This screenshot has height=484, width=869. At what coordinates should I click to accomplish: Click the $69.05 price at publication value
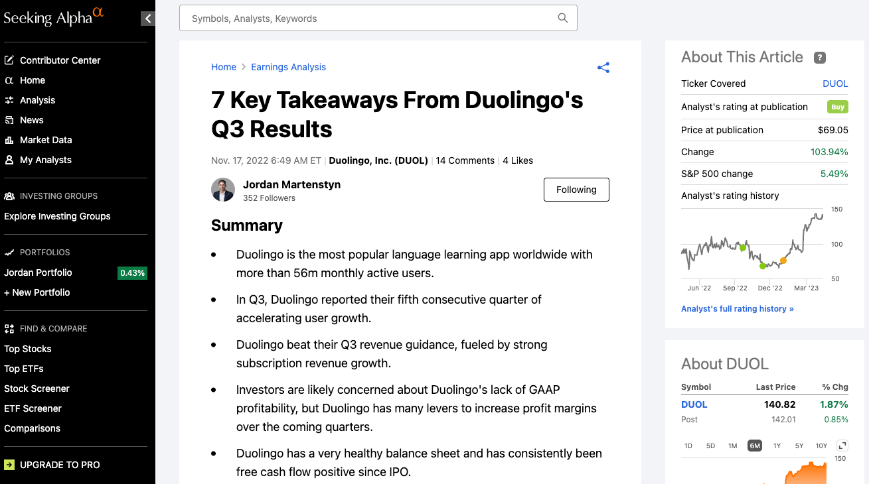(833, 130)
